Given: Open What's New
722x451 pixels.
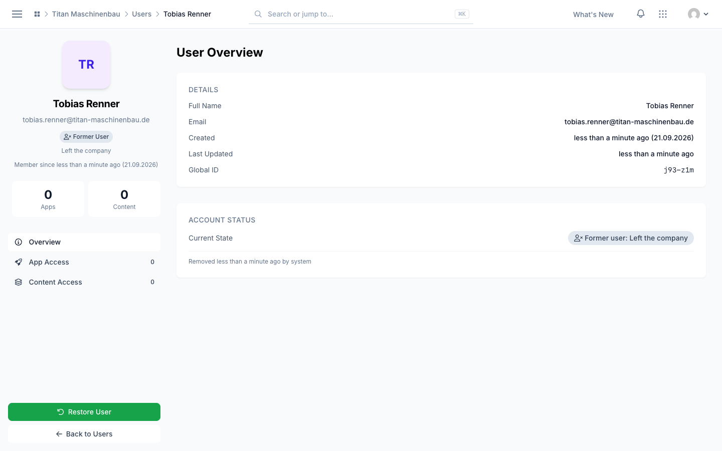Looking at the screenshot, I should (593, 15).
